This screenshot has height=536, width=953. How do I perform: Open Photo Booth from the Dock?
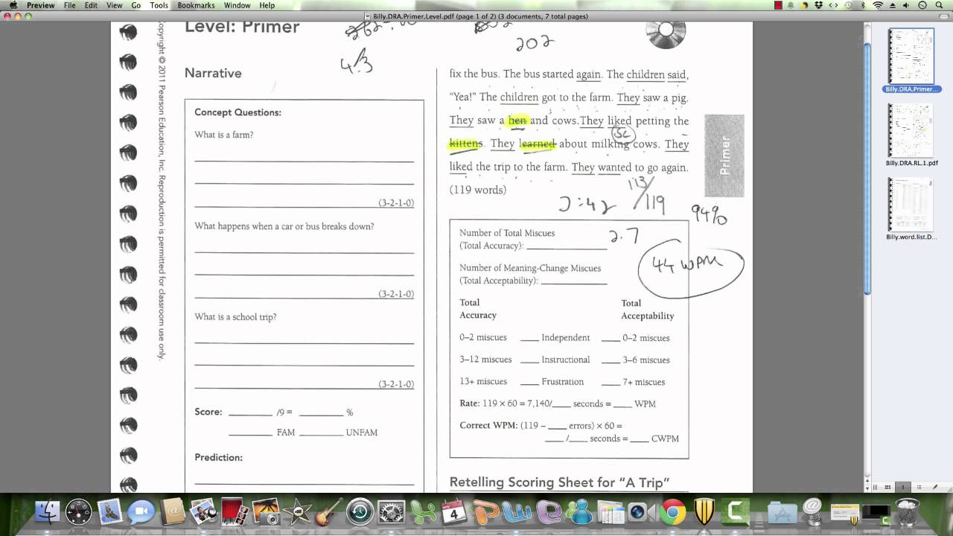pos(234,512)
